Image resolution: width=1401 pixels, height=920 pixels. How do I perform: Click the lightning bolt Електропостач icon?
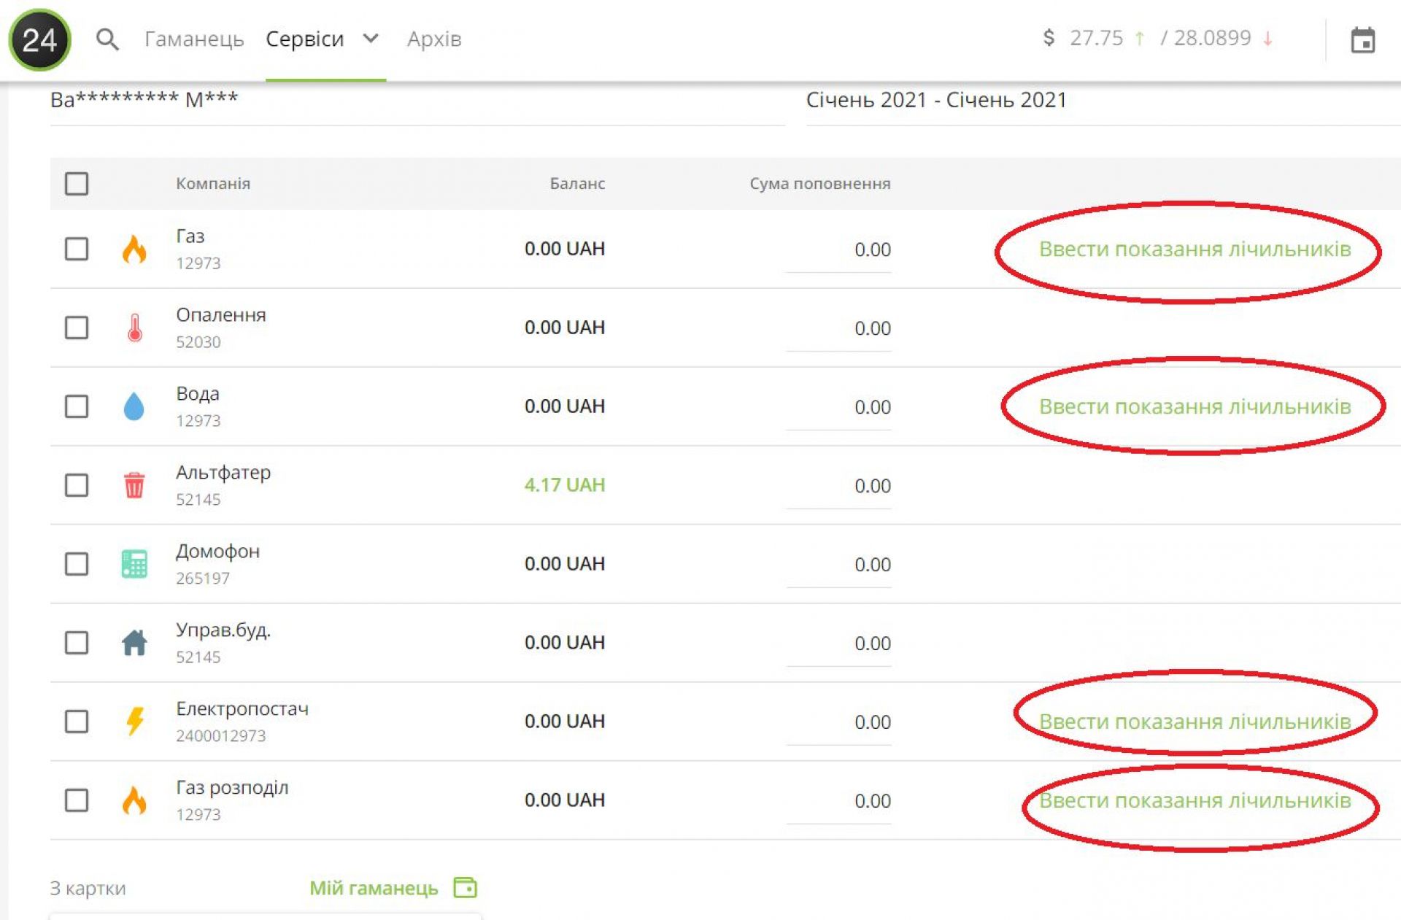pos(134,722)
